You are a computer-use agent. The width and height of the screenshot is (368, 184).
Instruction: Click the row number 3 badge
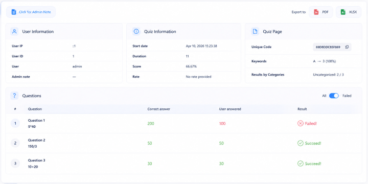(15, 164)
